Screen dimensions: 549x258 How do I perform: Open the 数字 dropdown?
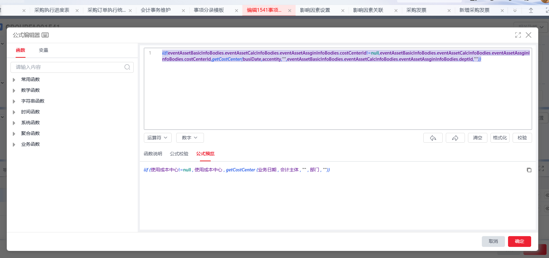(x=190, y=138)
